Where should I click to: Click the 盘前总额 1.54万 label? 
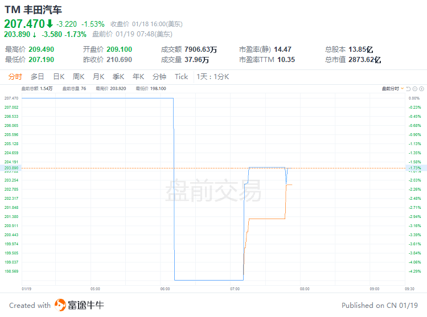click(37, 88)
